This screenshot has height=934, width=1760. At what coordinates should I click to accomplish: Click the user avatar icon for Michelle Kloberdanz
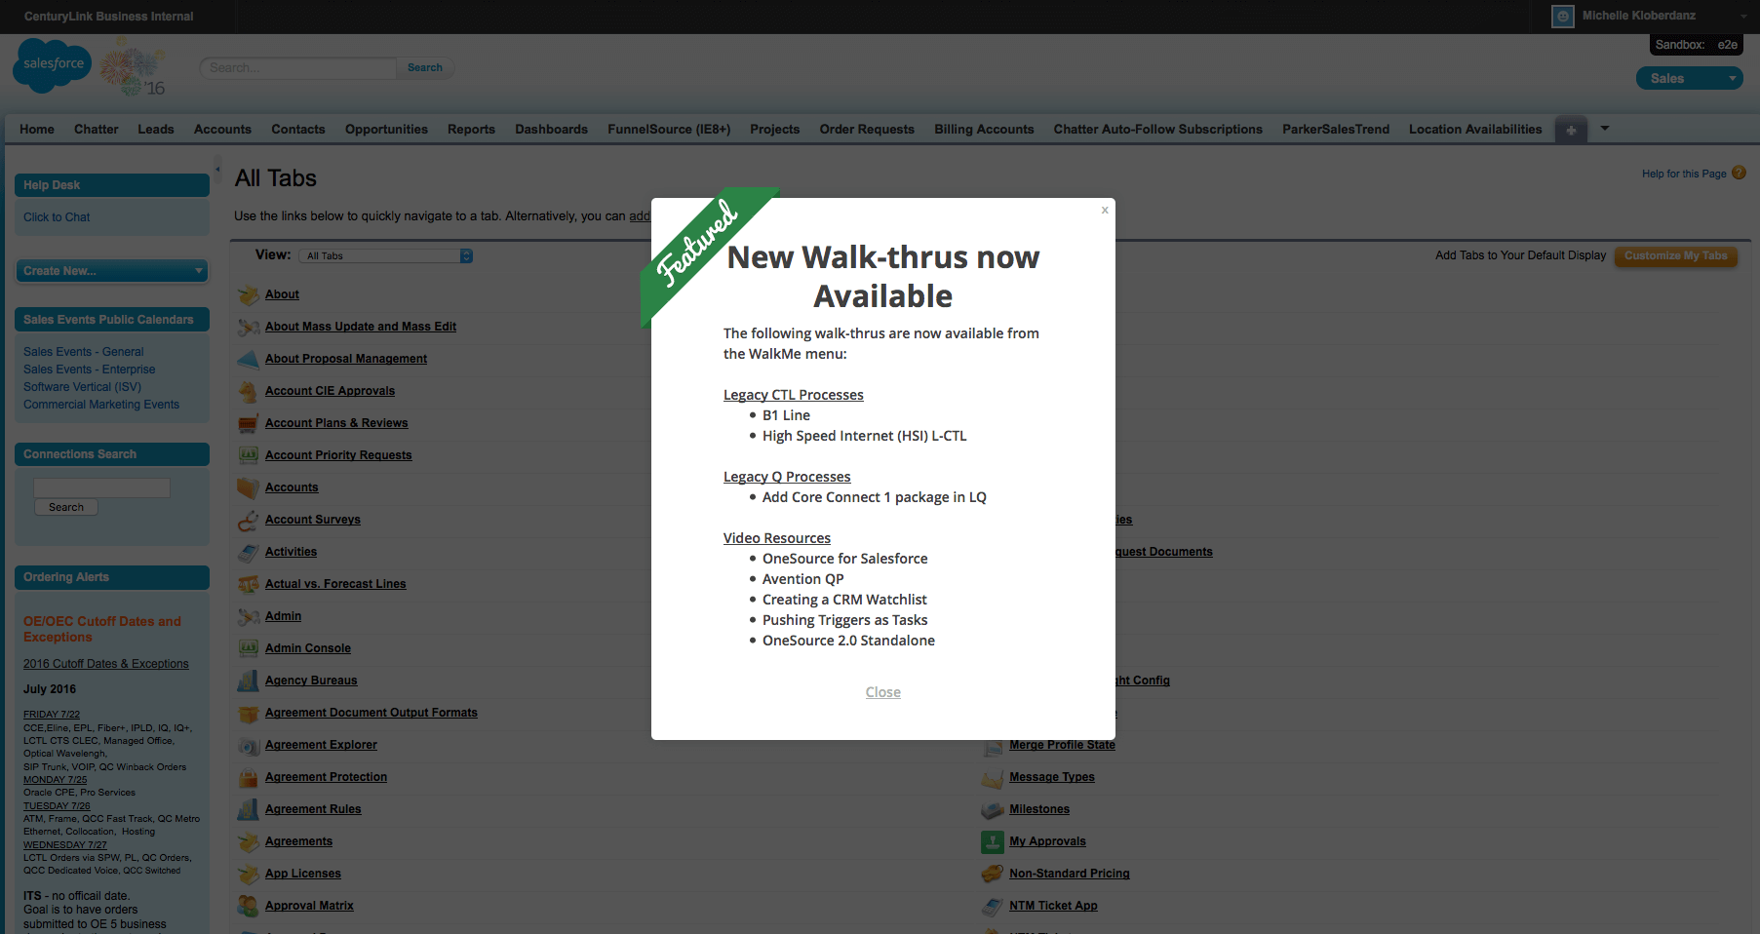[x=1562, y=17]
